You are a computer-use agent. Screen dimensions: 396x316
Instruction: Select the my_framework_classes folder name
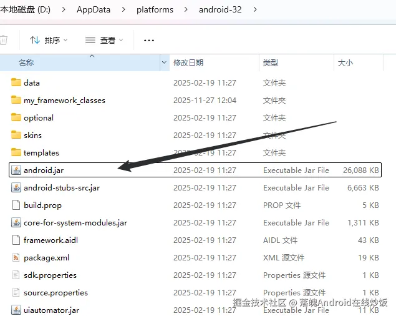click(64, 101)
